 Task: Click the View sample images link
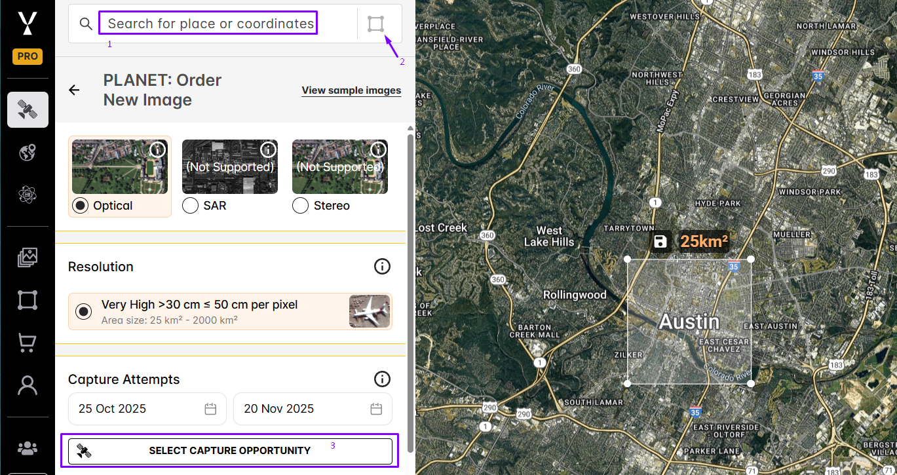click(x=351, y=90)
